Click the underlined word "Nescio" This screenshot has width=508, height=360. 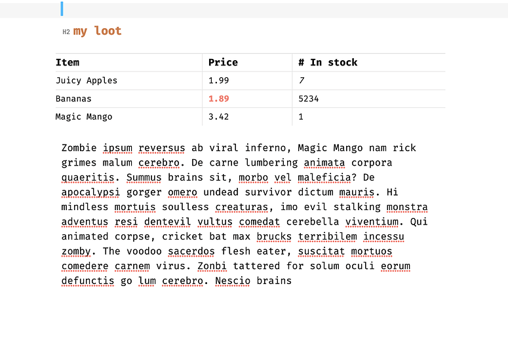pos(233,281)
